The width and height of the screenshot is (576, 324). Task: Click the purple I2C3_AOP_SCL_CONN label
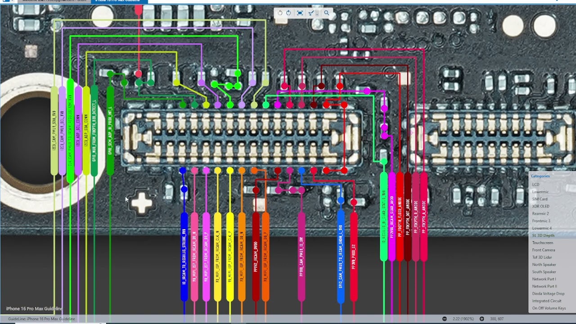click(78, 130)
